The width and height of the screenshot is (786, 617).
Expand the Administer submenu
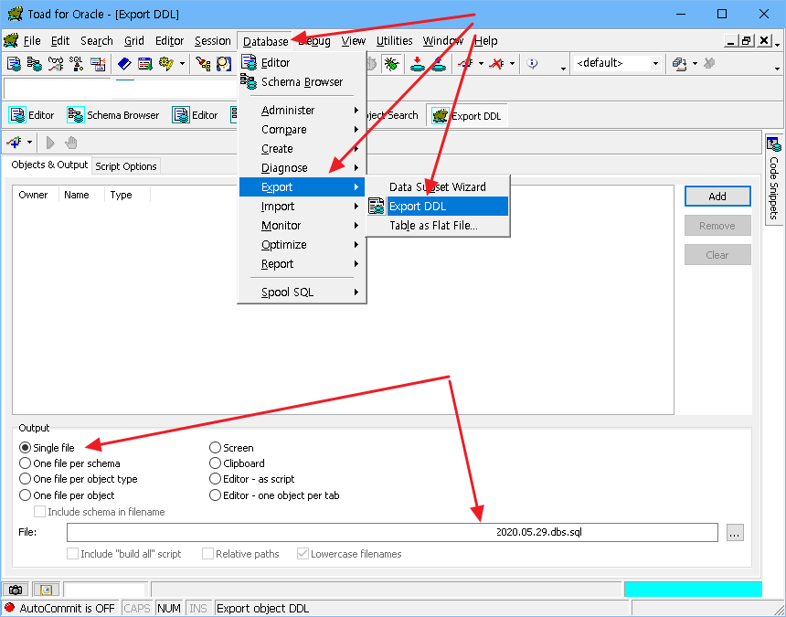tap(302, 111)
